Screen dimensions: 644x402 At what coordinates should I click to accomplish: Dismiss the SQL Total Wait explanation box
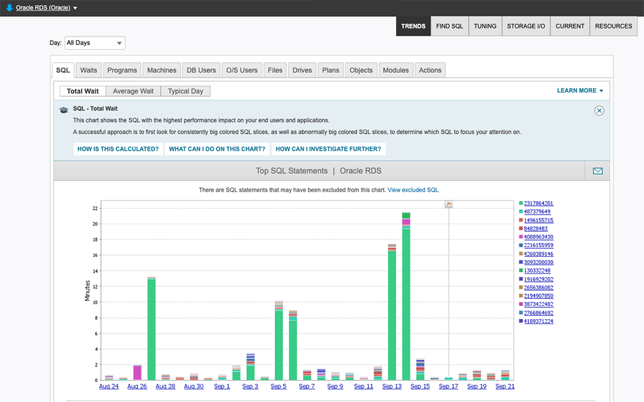coord(599,110)
